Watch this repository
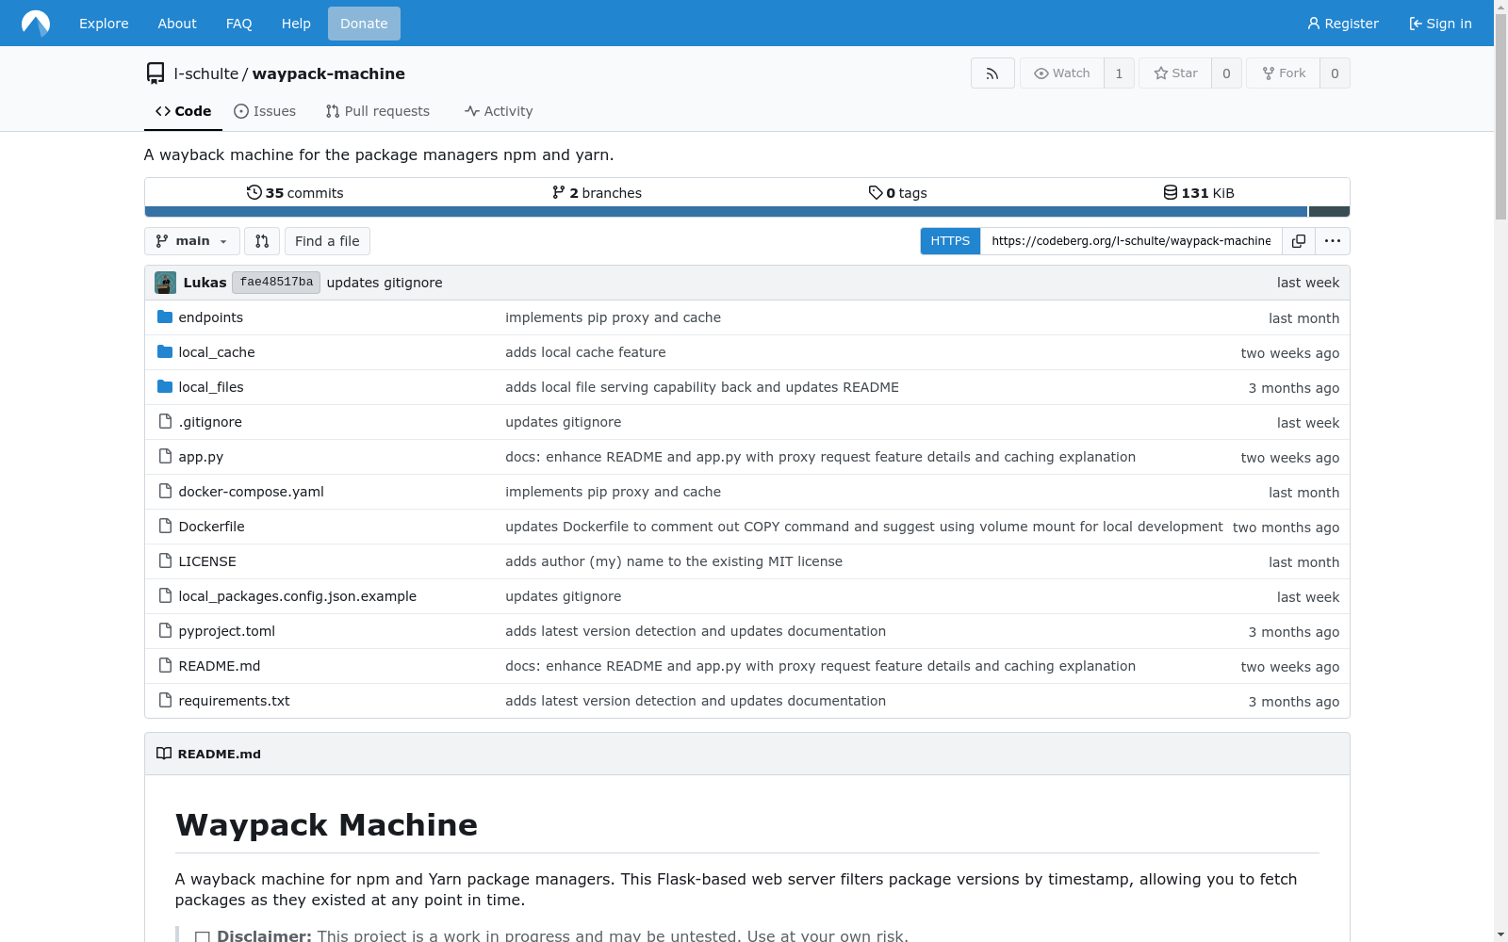Viewport: 1508px width, 942px height. [1062, 73]
